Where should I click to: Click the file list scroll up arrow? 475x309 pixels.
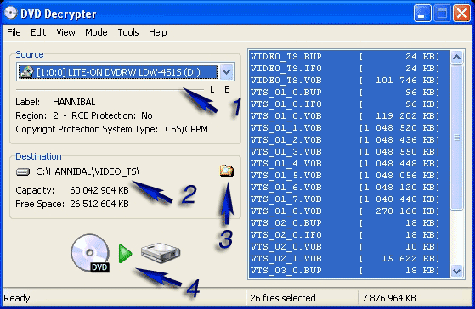click(457, 57)
